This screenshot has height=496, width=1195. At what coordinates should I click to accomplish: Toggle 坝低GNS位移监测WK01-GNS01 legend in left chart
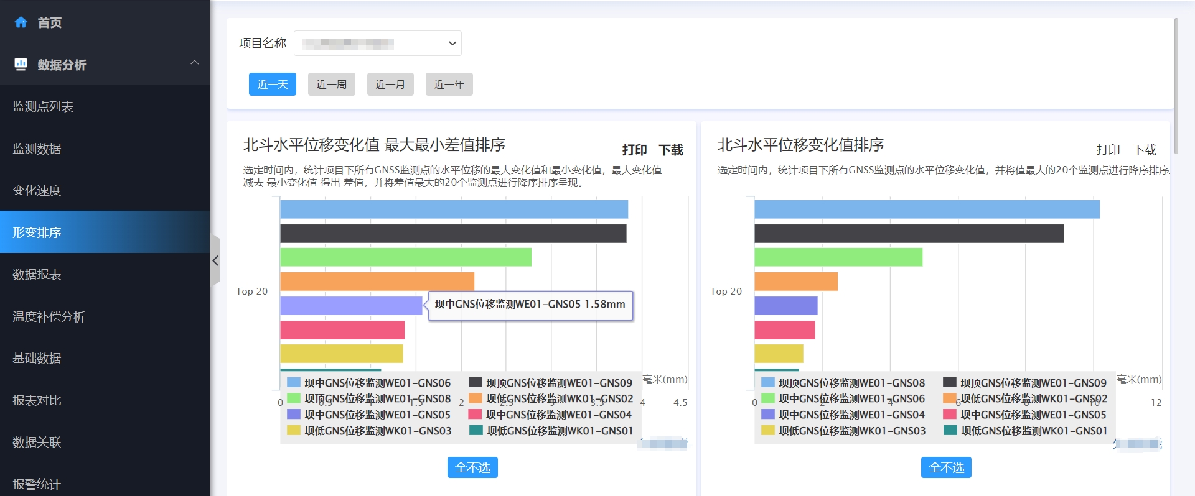pyautogui.click(x=551, y=431)
